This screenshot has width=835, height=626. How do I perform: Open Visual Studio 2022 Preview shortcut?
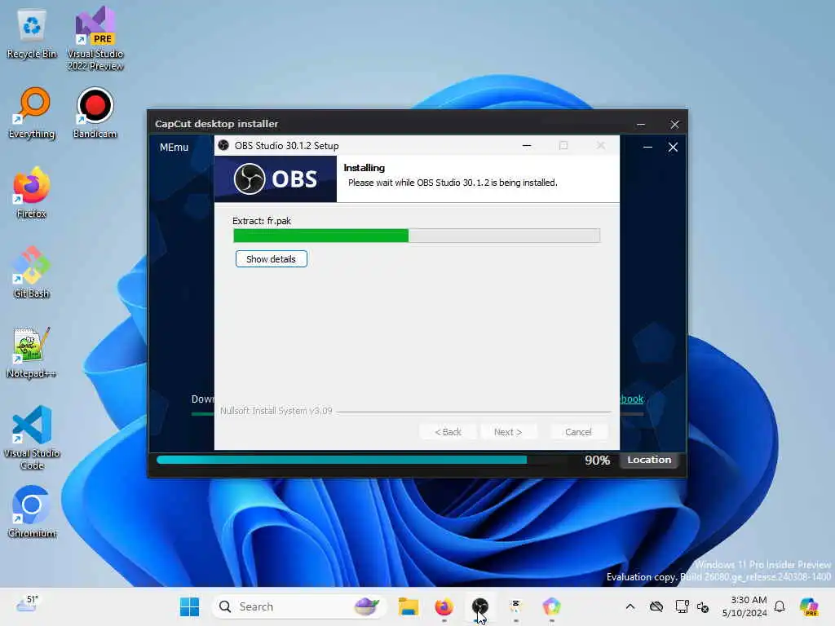click(x=95, y=38)
